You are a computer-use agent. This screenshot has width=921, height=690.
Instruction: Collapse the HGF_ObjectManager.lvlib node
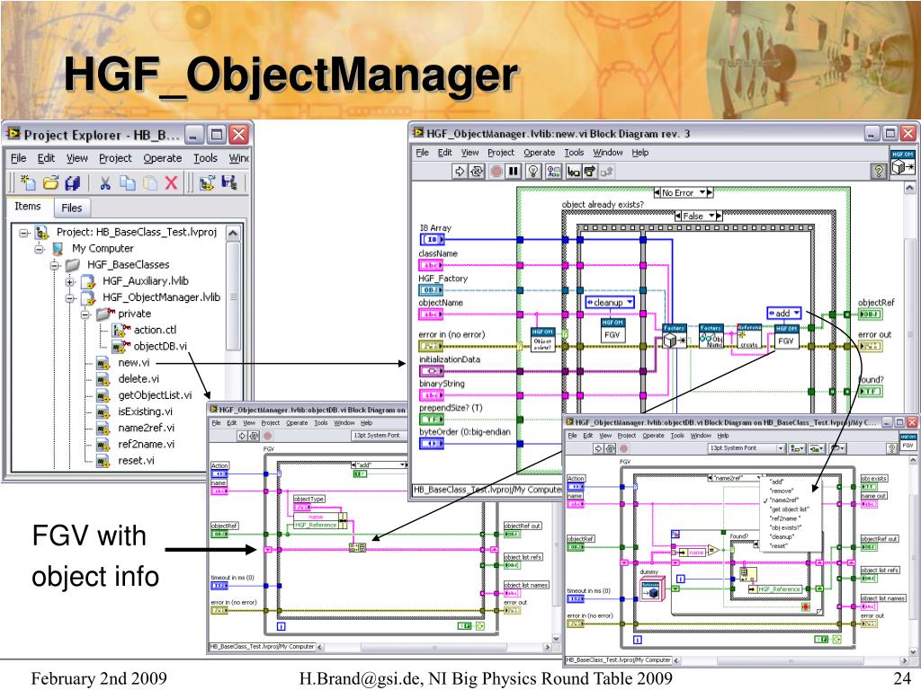click(70, 298)
